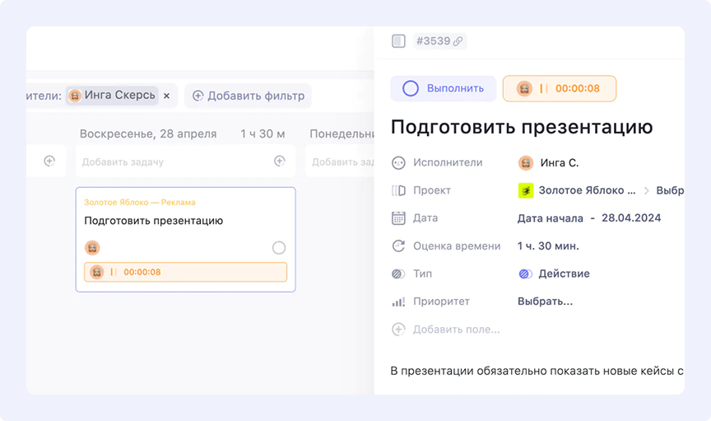Click the Добавить задачу input under Sunday
Viewport: 711px width, 421px height.
tap(173, 161)
